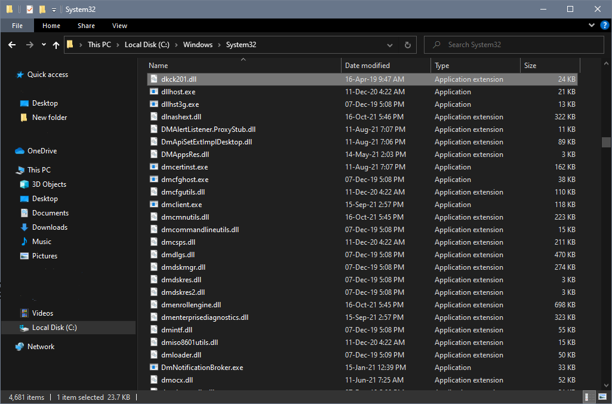Go up one folder level
The width and height of the screenshot is (612, 404).
56,45
